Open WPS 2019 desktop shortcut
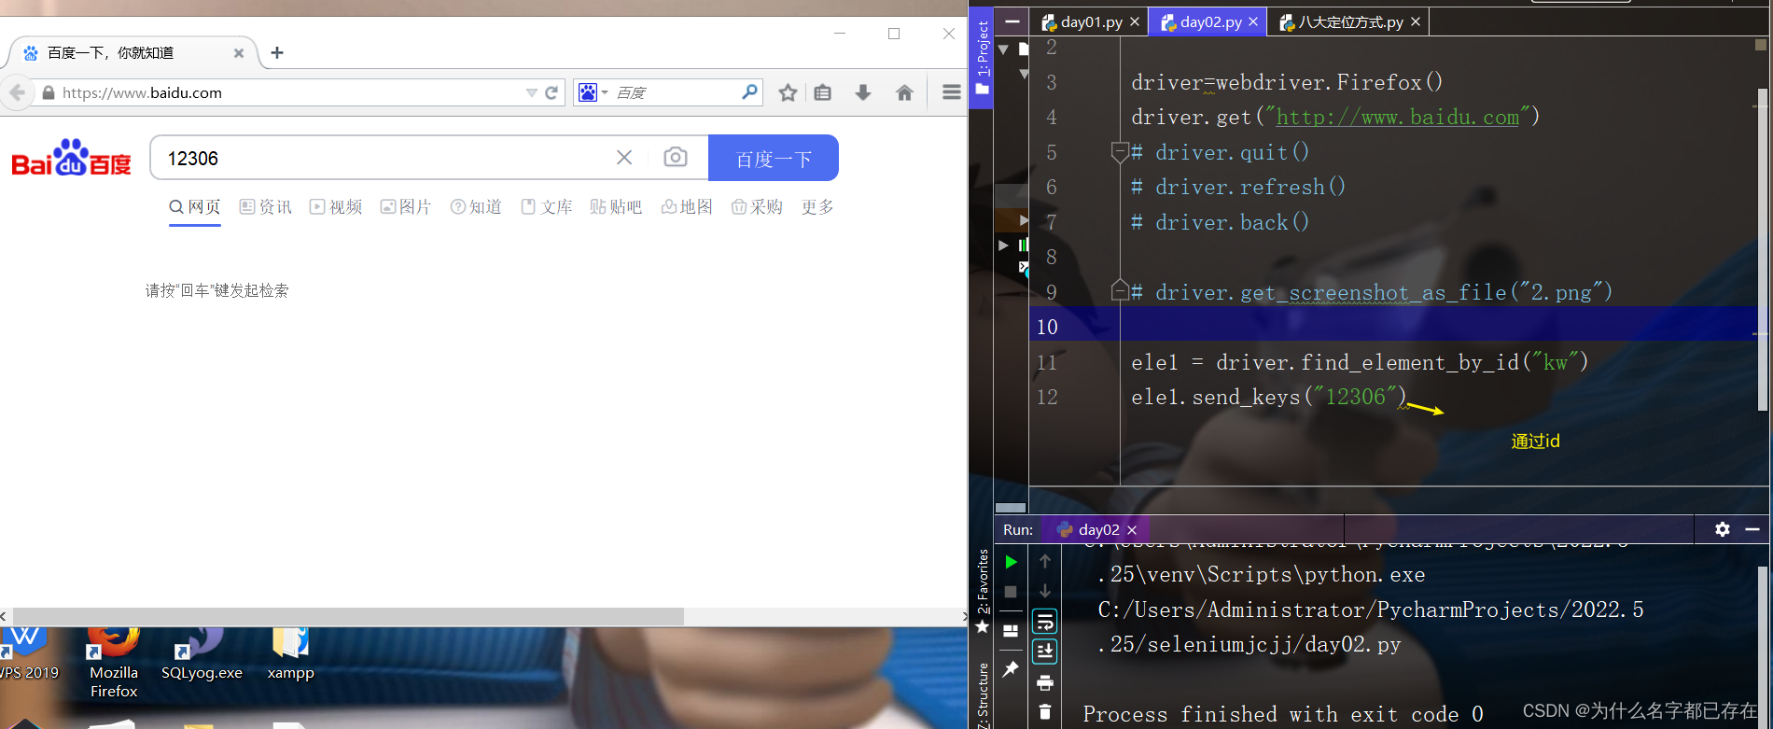1773x729 pixels. tap(28, 655)
